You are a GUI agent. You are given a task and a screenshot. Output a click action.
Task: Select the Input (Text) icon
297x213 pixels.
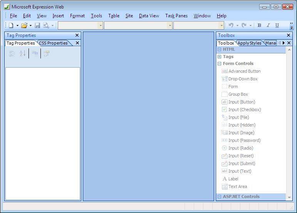(225, 171)
